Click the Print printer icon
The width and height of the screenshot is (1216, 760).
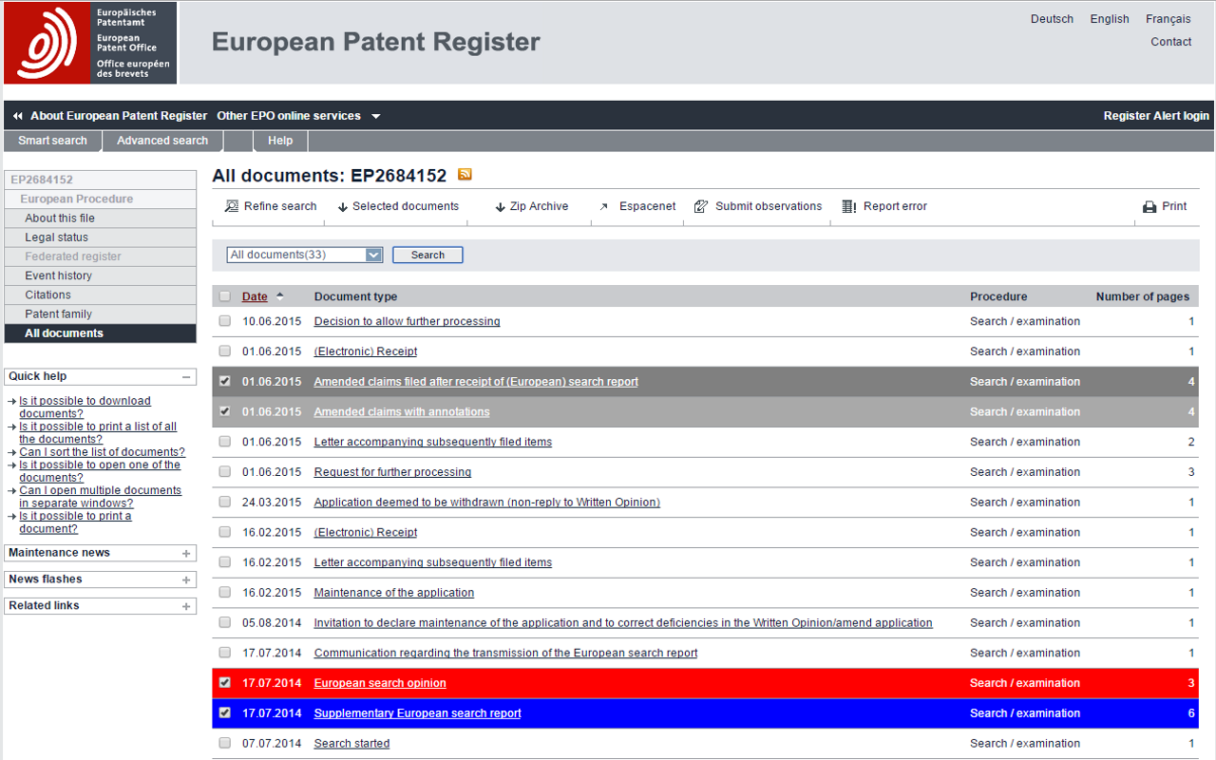(x=1149, y=207)
